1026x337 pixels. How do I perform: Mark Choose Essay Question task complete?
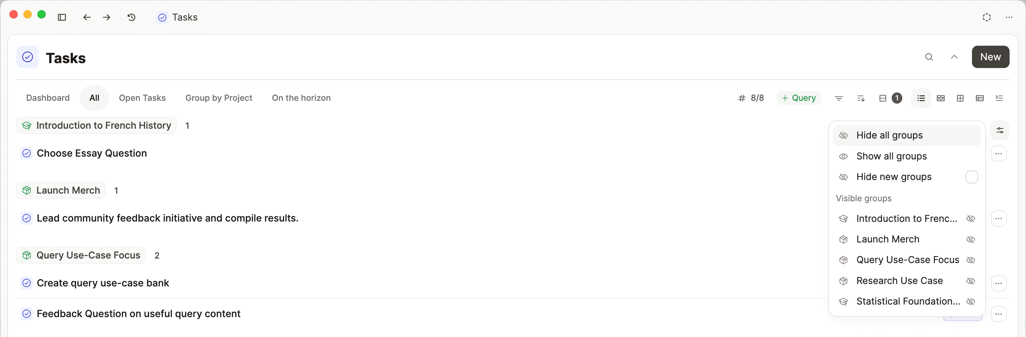(27, 153)
